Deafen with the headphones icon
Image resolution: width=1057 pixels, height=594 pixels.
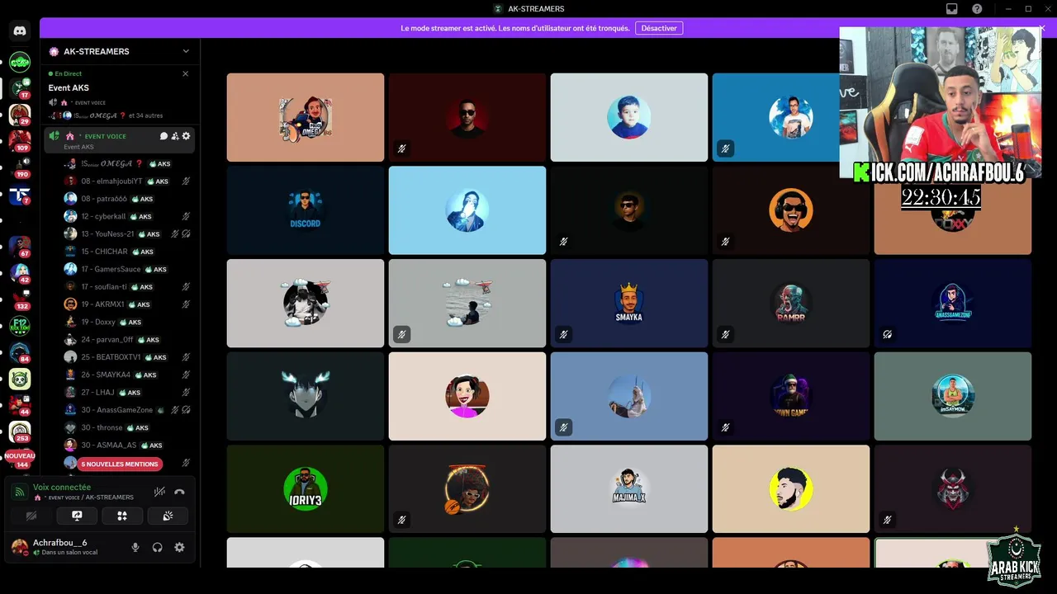(157, 547)
